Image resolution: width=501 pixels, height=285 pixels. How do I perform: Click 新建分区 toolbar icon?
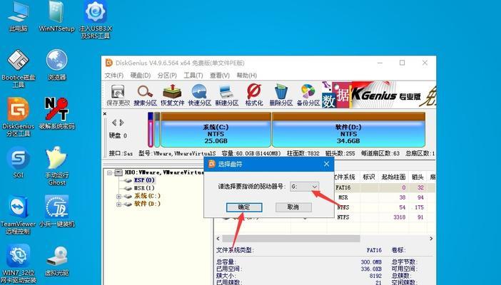tap(226, 95)
